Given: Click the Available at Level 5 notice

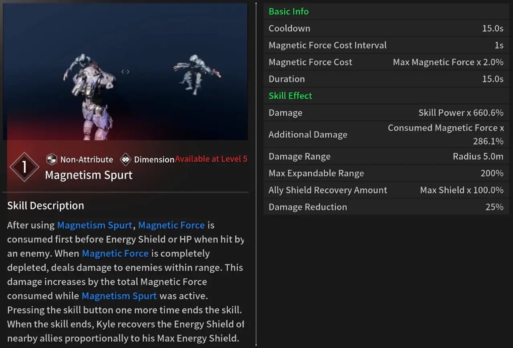Looking at the screenshot, I should (x=211, y=159).
